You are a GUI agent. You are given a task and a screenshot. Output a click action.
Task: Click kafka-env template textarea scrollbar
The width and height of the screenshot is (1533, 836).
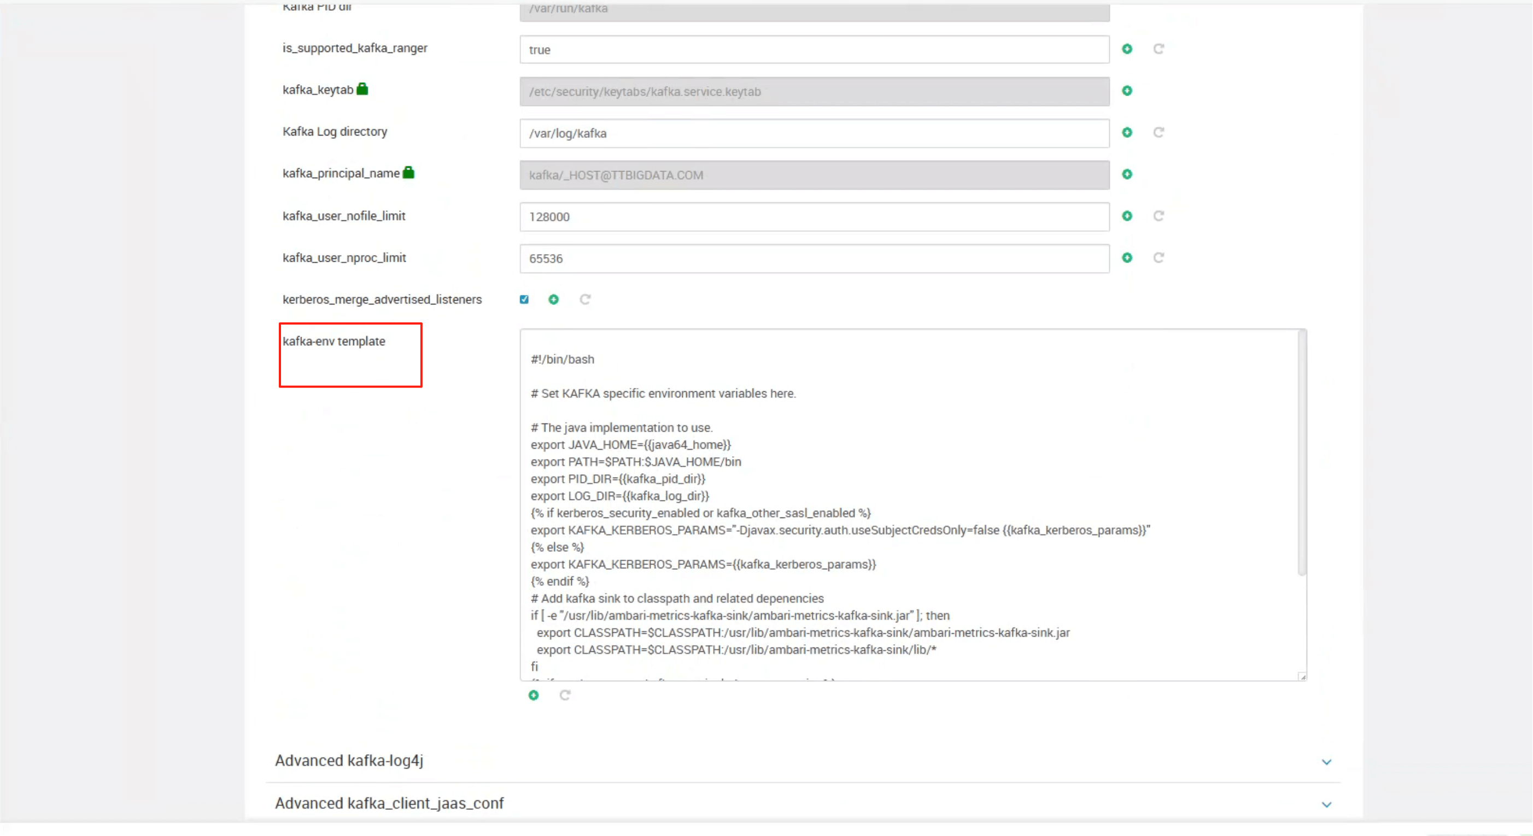tap(1302, 452)
